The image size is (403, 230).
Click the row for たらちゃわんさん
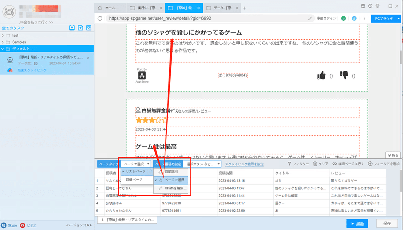pos(240,211)
